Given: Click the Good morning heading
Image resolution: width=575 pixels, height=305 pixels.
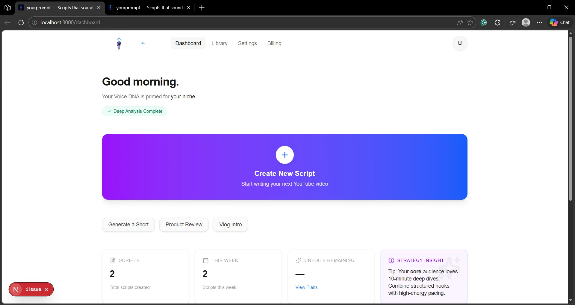Looking at the screenshot, I should tap(140, 82).
